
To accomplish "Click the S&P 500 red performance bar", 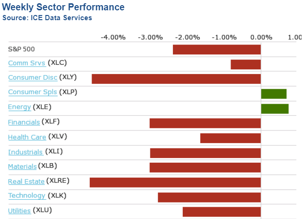I will tap(217, 49).
